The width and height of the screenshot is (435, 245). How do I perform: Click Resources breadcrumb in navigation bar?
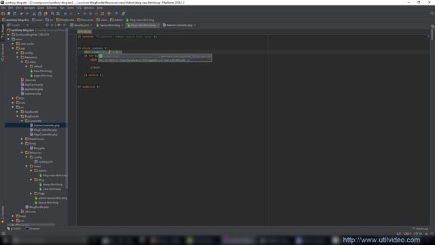[x=85, y=20]
